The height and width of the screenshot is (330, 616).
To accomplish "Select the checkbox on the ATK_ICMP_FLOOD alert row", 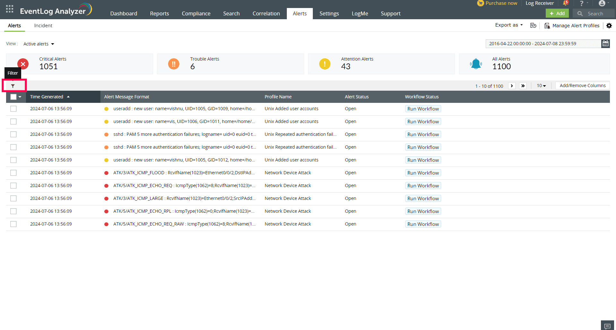I will pyautogui.click(x=13, y=173).
